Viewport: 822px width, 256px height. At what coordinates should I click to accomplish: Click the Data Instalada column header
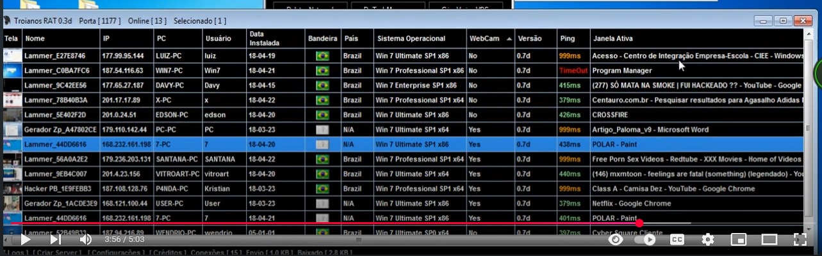click(x=275, y=38)
